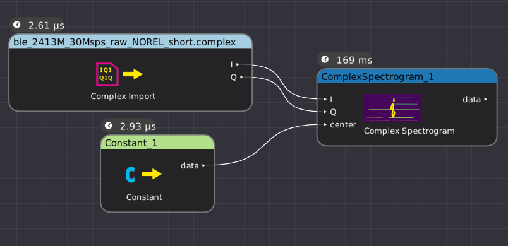Click the 2.93 µs timing badge
Screen dimensions: 508x246
(128, 126)
